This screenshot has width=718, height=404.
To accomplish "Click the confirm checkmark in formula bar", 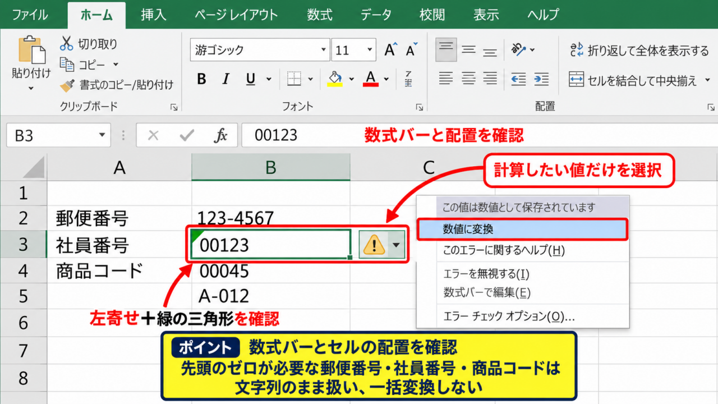I will coord(187,135).
